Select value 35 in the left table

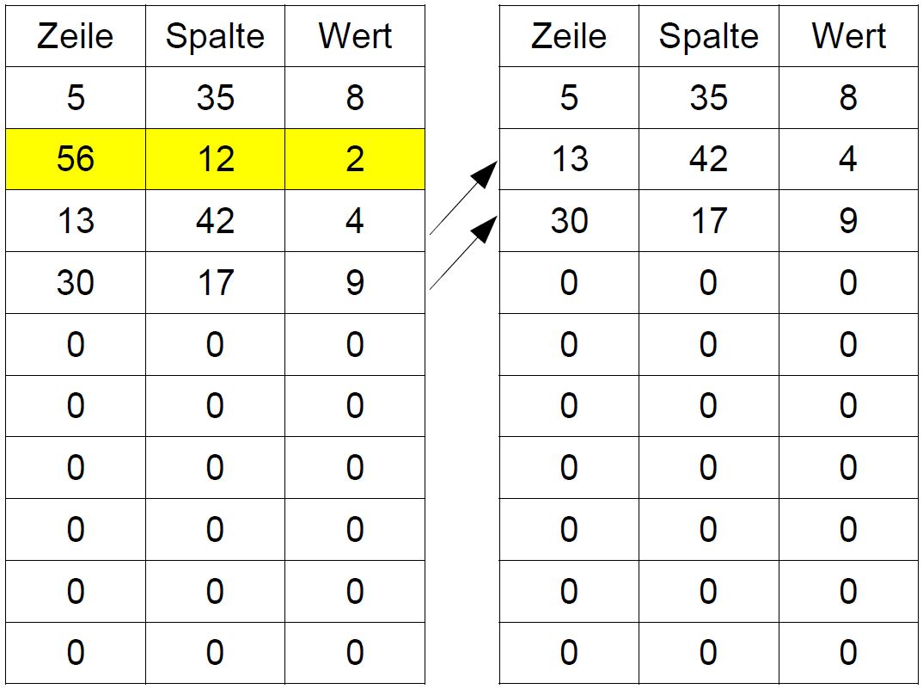tap(215, 98)
